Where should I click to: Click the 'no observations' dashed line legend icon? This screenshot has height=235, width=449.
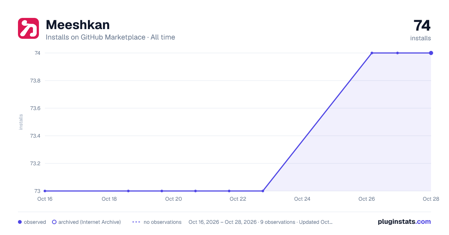136,222
